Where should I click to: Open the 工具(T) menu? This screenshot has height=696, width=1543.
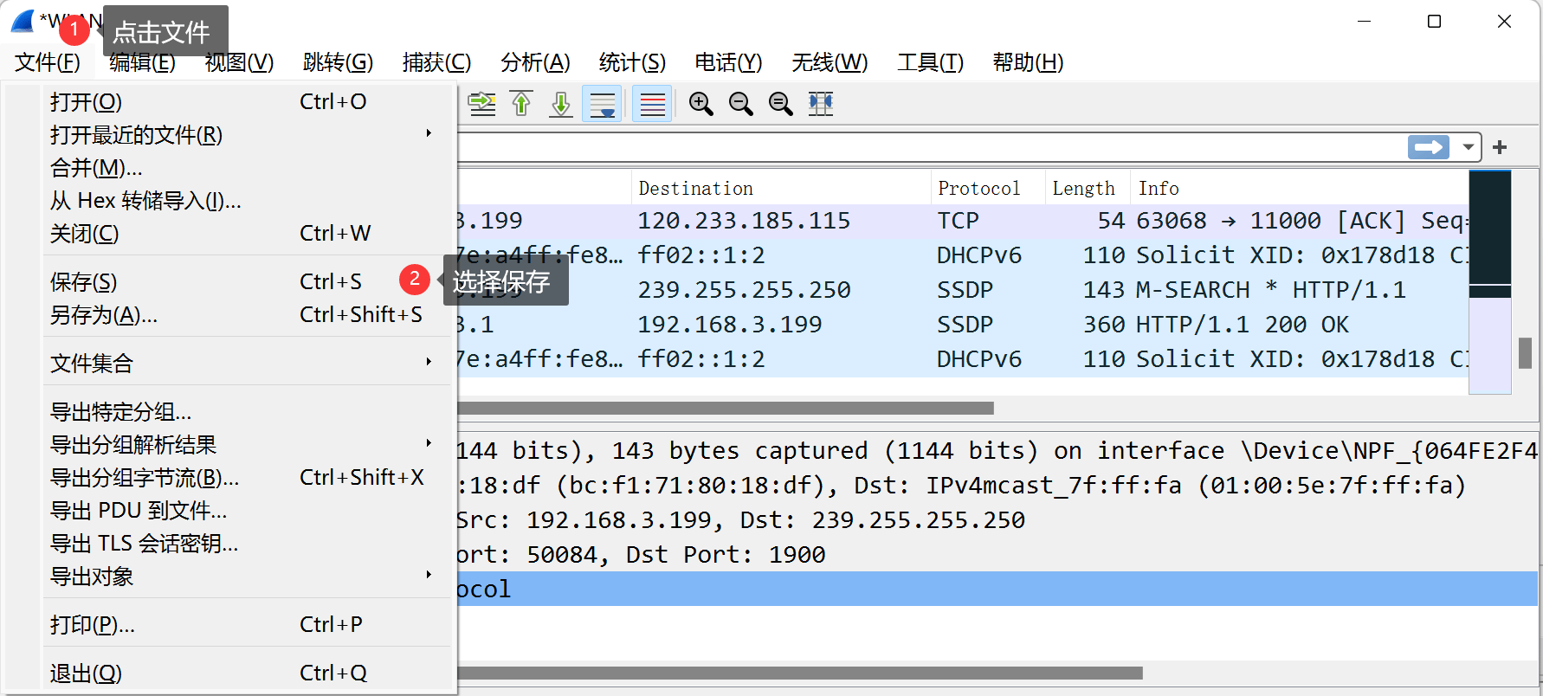pos(930,62)
